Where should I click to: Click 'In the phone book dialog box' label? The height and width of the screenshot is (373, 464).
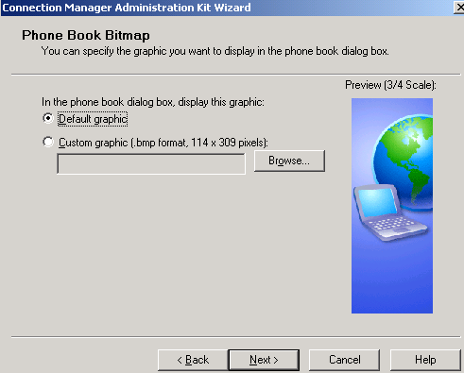coord(153,102)
